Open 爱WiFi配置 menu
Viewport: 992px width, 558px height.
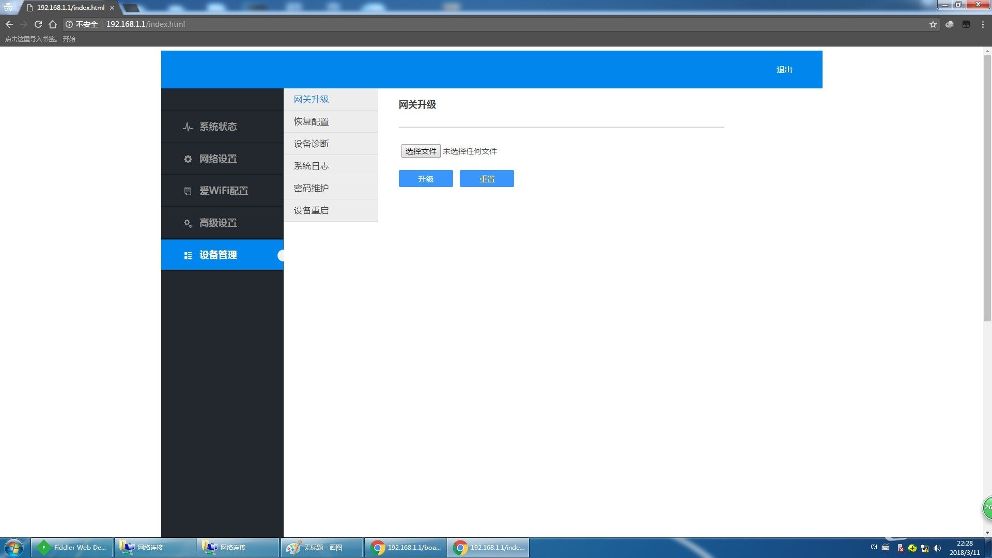tap(222, 191)
